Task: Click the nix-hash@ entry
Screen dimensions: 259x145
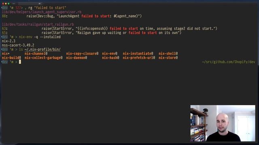Action: click(110, 58)
